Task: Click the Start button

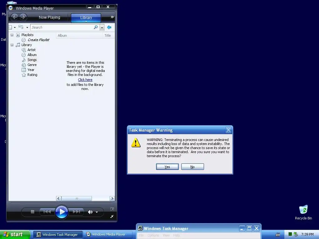Action: [x=15, y=234]
